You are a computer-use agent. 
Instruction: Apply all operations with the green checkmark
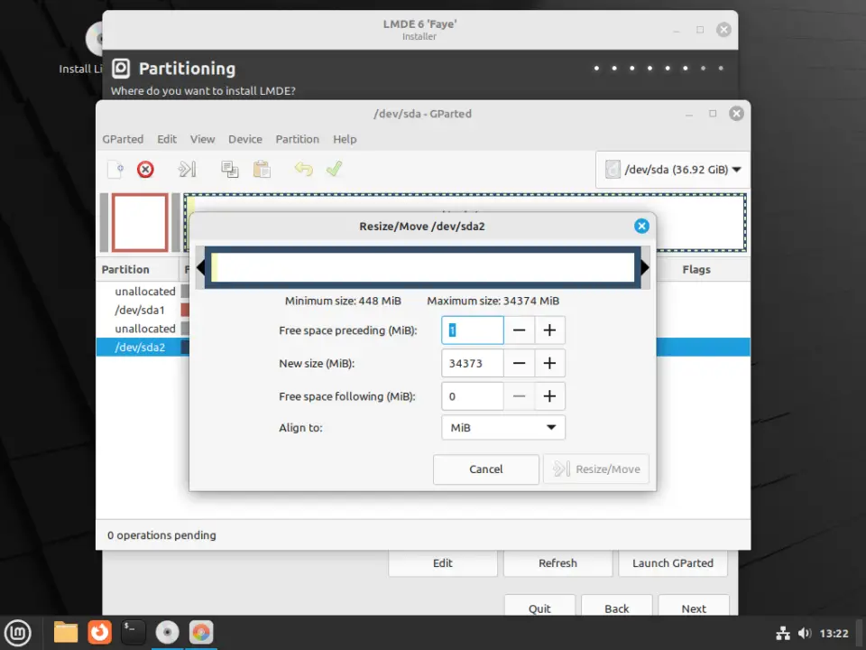coord(334,169)
